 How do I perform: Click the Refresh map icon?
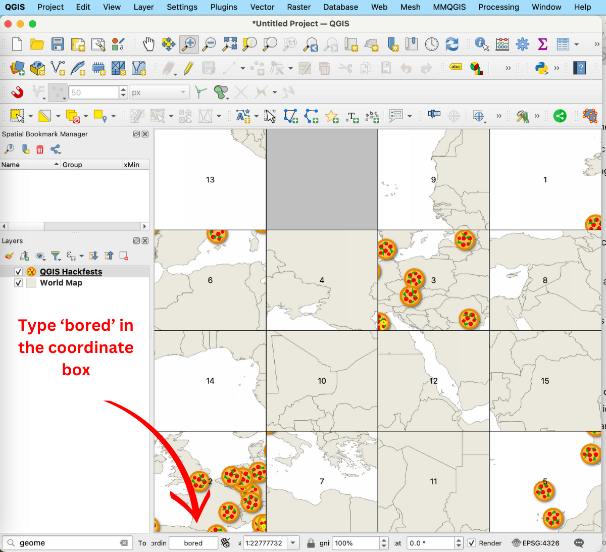point(452,44)
